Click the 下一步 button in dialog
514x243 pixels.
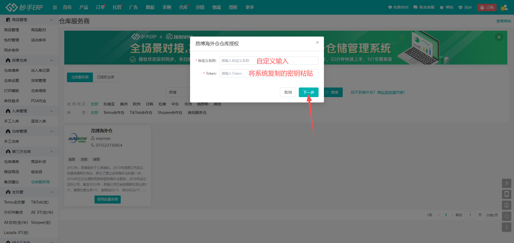(308, 92)
